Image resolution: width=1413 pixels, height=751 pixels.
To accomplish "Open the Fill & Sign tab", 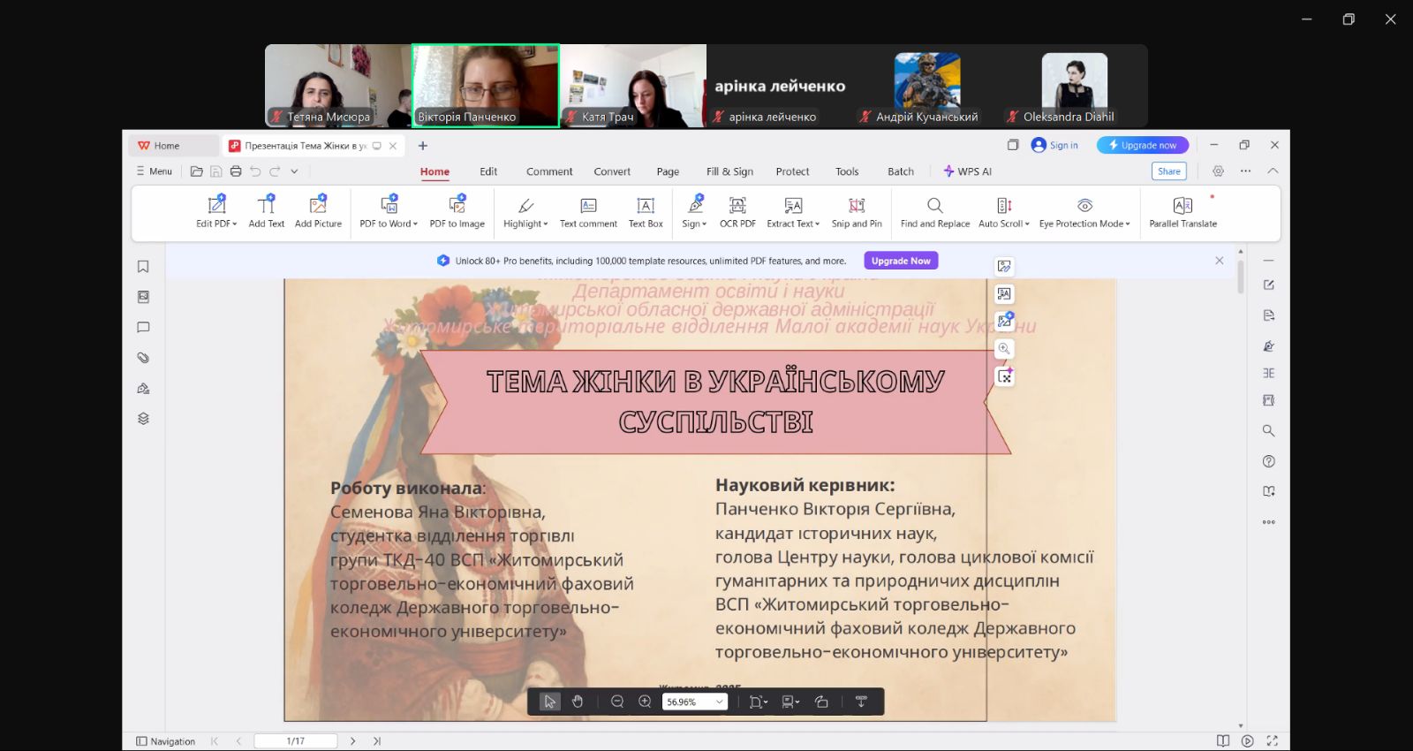I will [x=729, y=171].
